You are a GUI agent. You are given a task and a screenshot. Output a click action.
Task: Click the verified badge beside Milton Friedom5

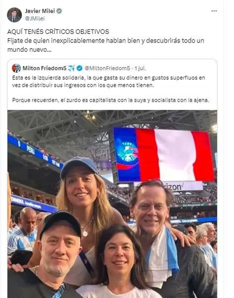79,68
